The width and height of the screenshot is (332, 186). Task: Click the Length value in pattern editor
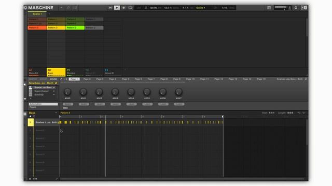pos(290,113)
